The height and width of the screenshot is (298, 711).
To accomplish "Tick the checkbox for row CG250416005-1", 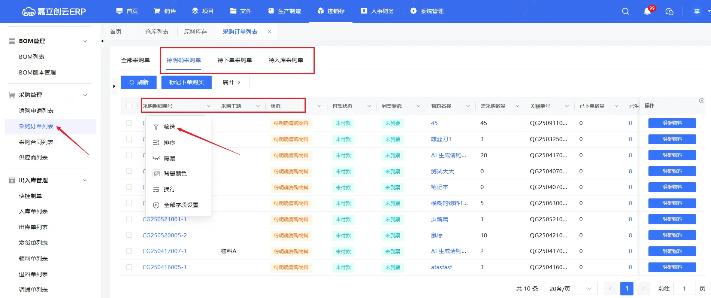I will click(129, 267).
